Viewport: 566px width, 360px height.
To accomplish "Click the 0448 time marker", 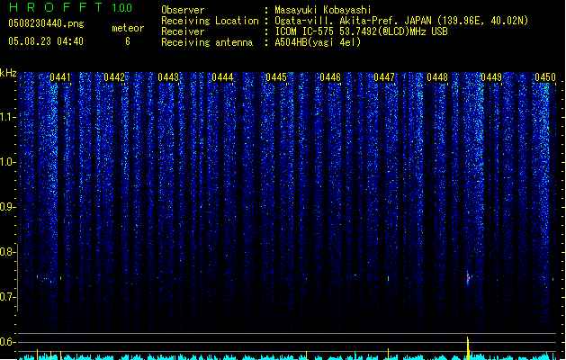I will click(437, 77).
